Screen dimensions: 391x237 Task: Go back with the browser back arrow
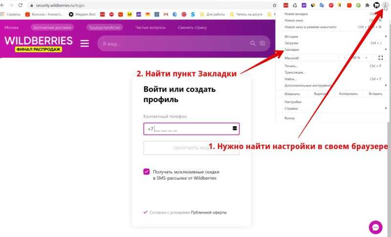click(2, 5)
